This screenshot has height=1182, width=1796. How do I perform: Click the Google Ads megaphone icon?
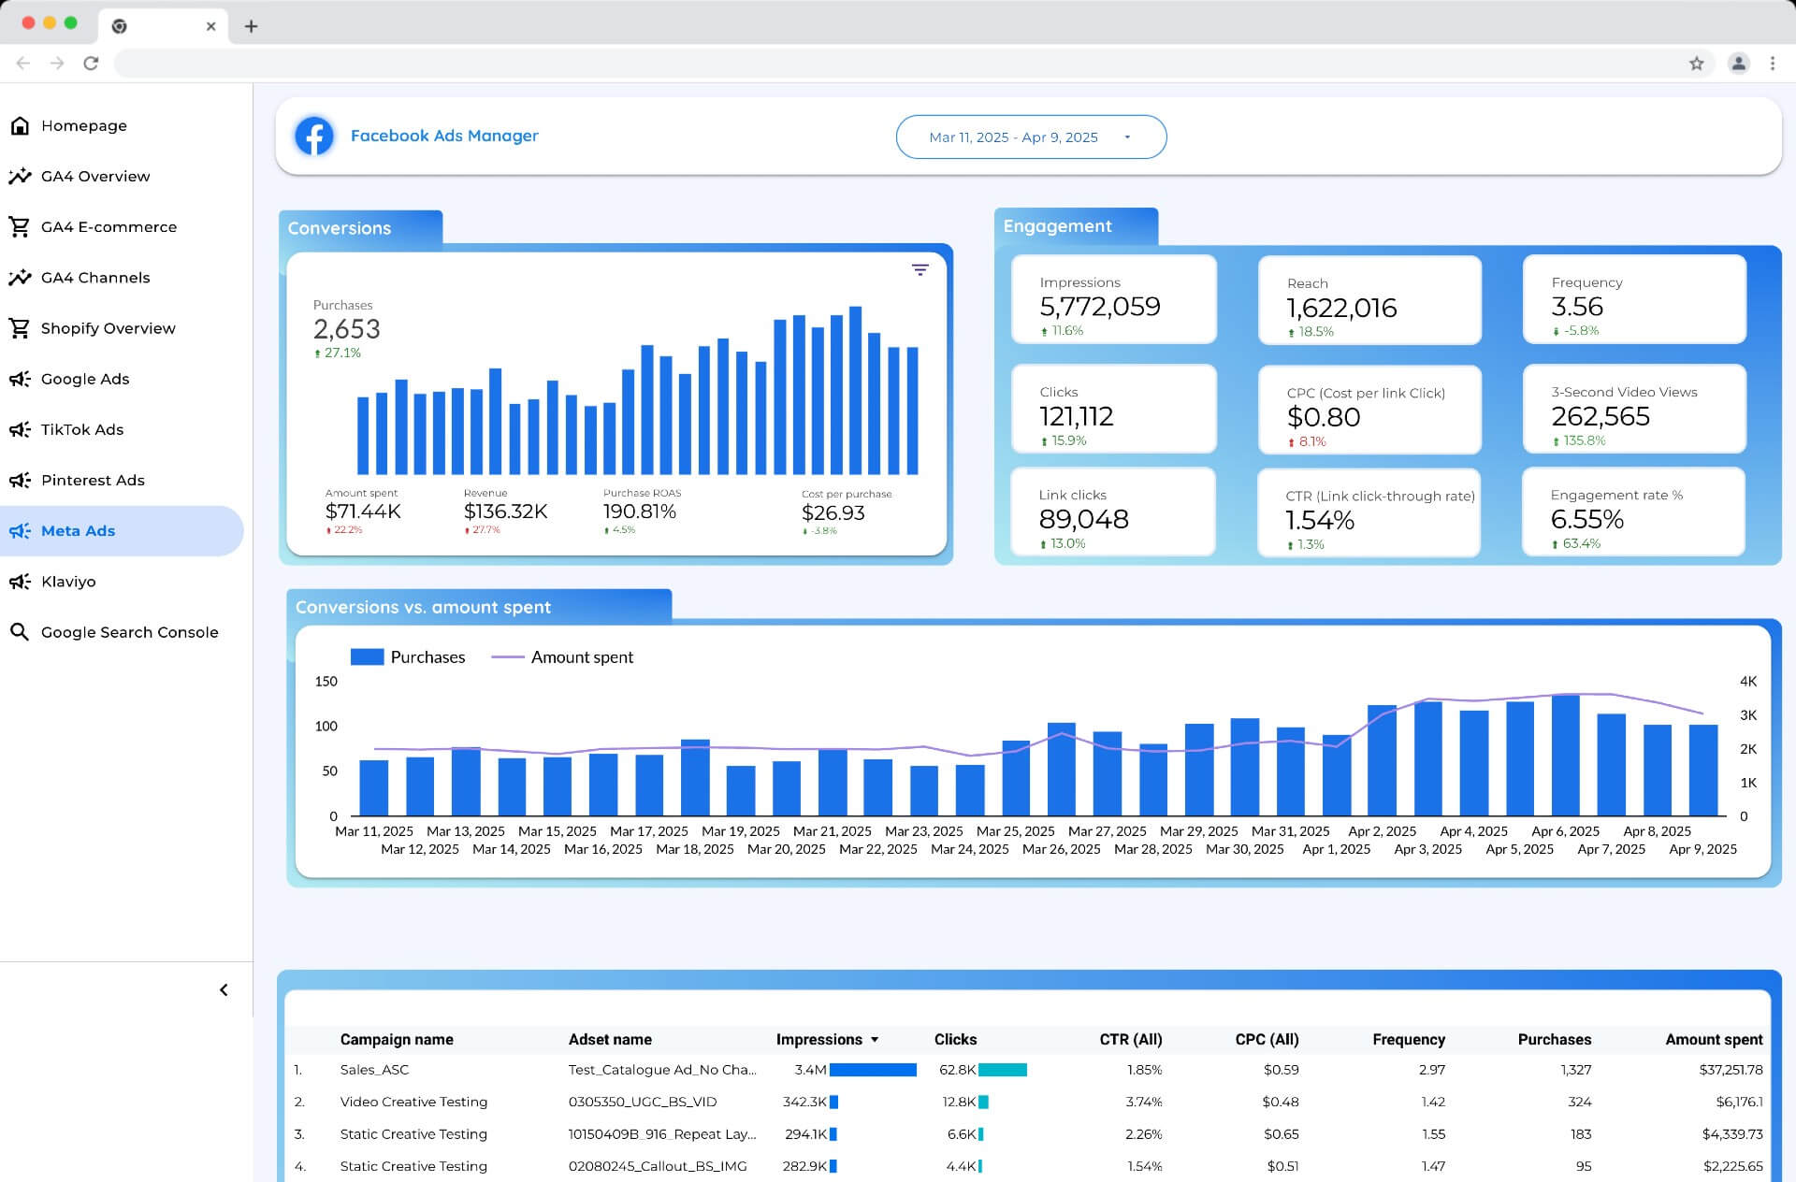point(20,379)
